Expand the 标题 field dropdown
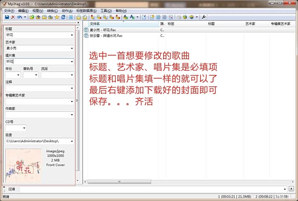The height and width of the screenshot is (201, 298). (71, 35)
